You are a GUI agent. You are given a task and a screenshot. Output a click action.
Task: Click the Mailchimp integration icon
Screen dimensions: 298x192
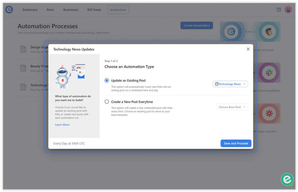tap(269, 32)
